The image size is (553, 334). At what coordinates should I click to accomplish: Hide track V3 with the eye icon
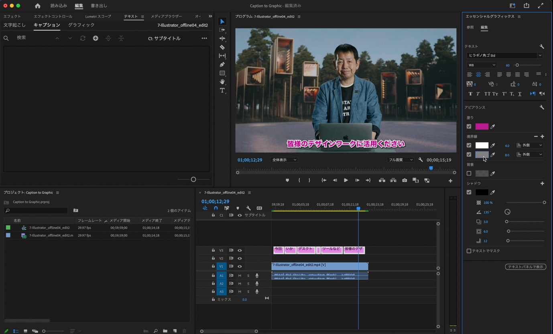click(x=240, y=251)
